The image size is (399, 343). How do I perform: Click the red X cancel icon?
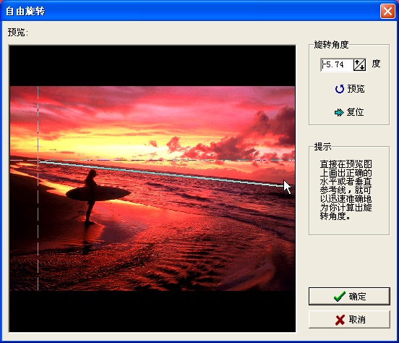click(x=340, y=320)
